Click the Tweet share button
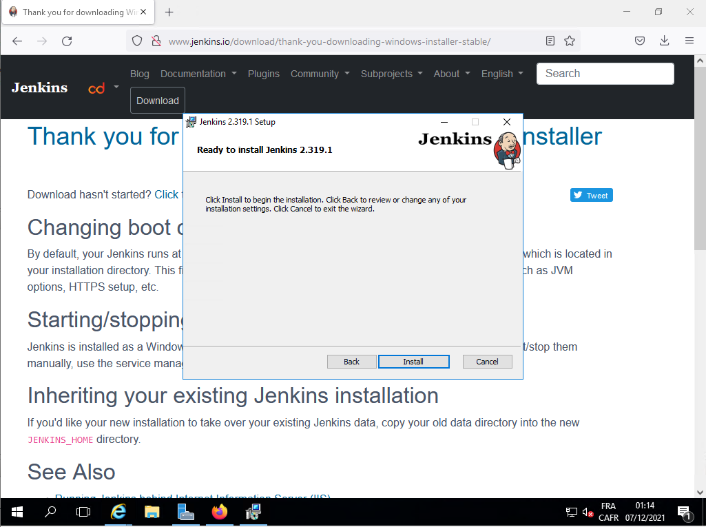Image resolution: width=706 pixels, height=527 pixels. tap(591, 196)
